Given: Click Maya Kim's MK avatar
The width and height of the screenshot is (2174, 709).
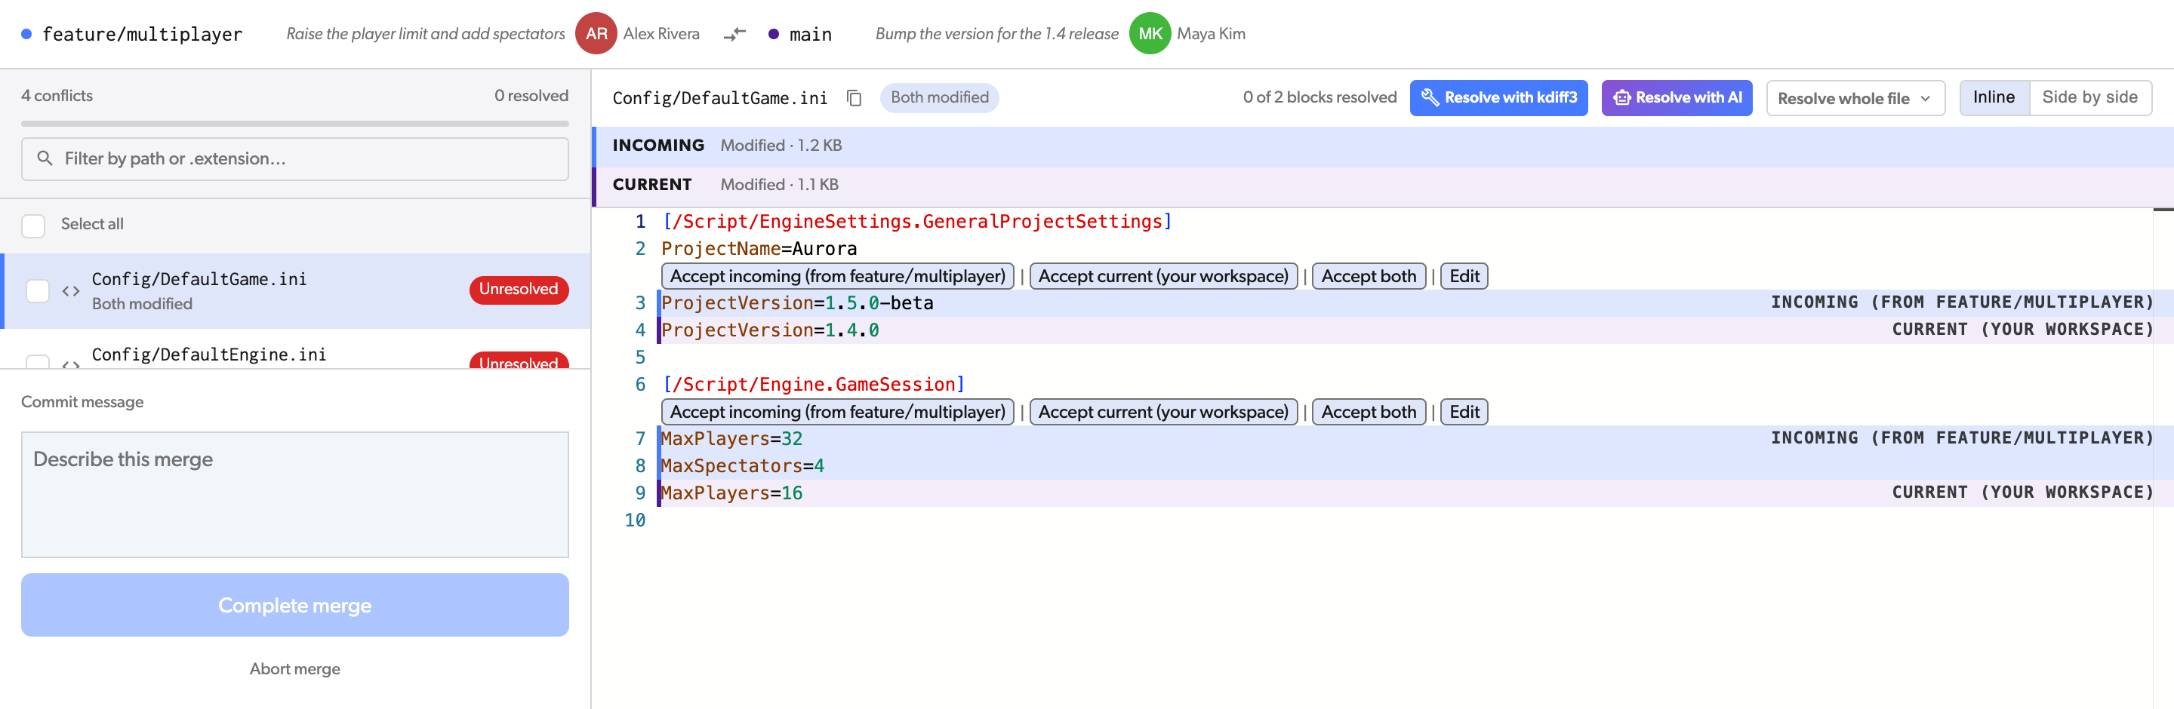Looking at the screenshot, I should 1150,34.
